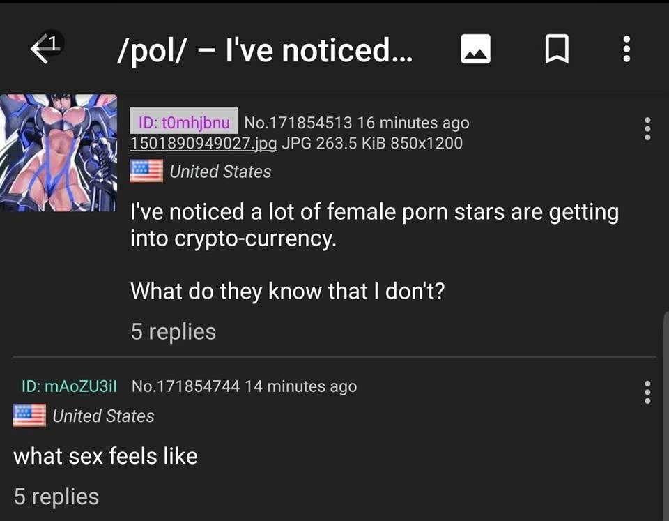Open options menu for post No.171854513
Screen dimensions: 669x521
[x=647, y=128]
